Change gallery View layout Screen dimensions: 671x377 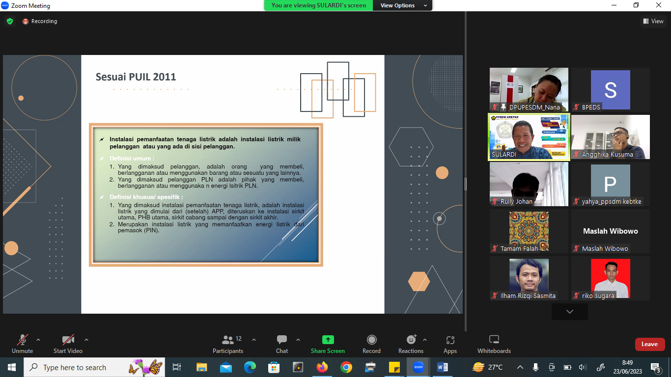(653, 21)
